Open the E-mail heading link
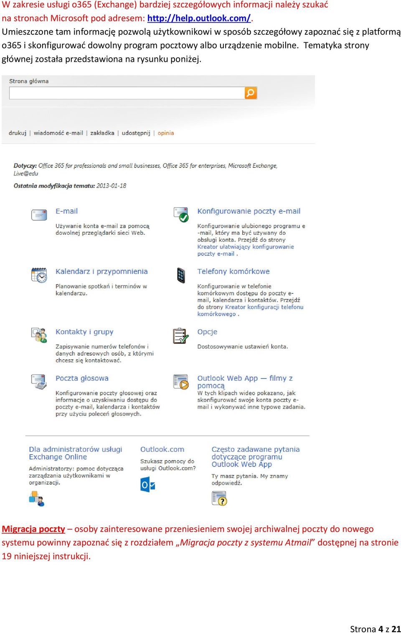Viewport: 401px width, 633px height. point(67,211)
